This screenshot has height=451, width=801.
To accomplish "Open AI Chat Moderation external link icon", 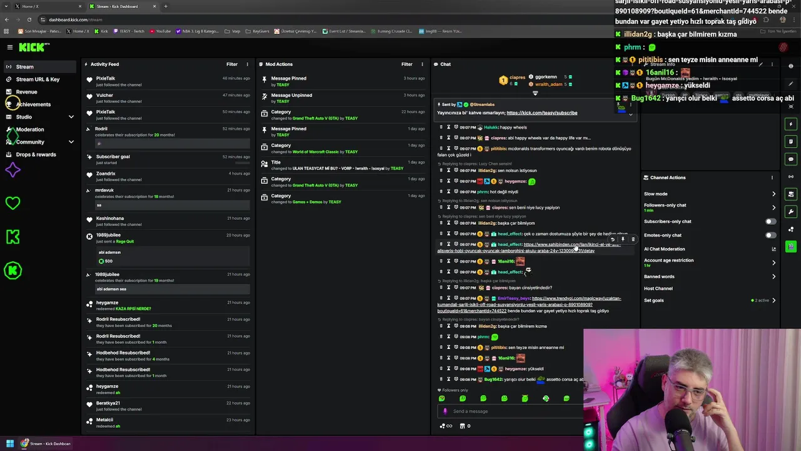I will point(773,249).
